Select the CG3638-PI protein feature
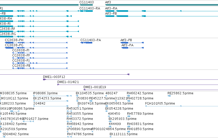 tap(40, 53)
